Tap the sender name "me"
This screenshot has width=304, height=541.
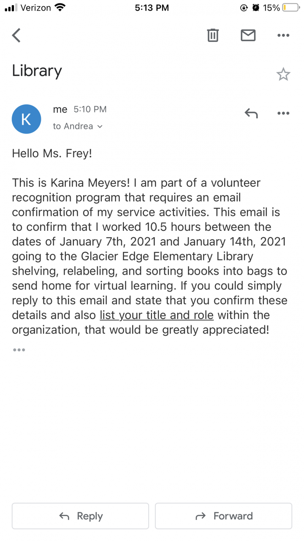(60, 109)
